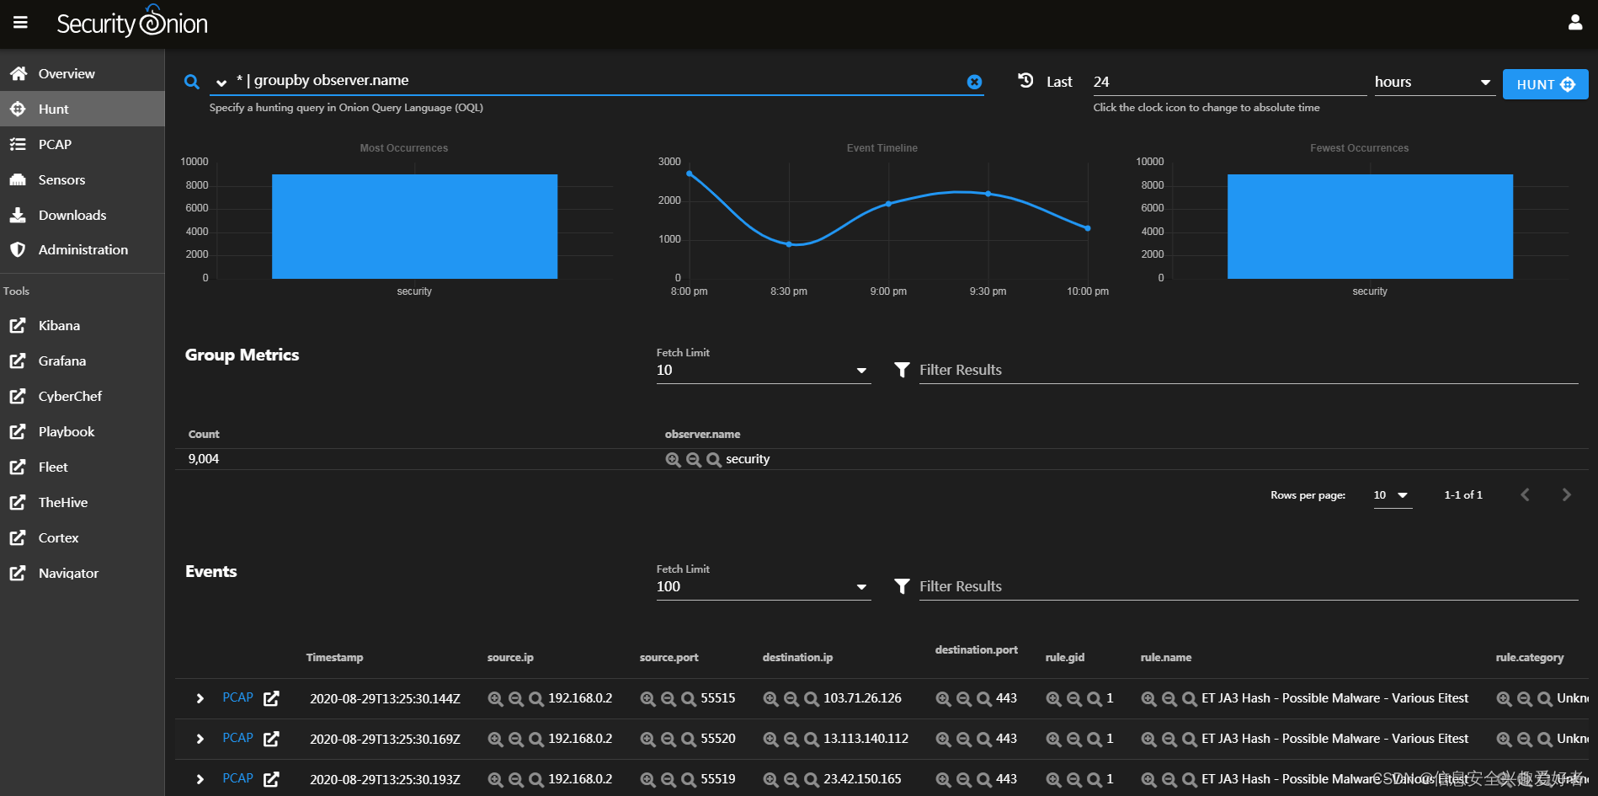Open Administration from sidebar
Screen dimensions: 1598x796
pos(82,249)
